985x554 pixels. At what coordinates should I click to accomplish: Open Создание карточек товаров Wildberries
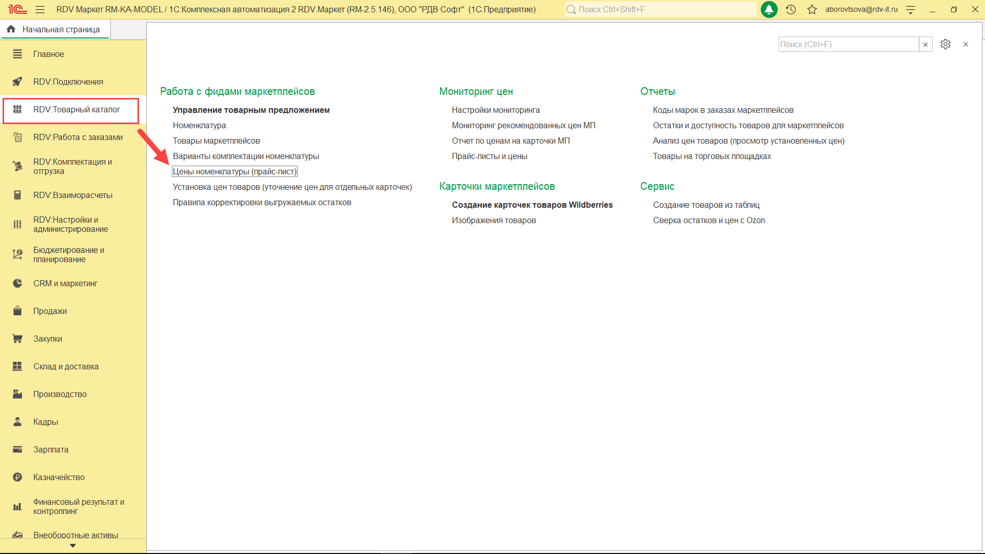[532, 205]
